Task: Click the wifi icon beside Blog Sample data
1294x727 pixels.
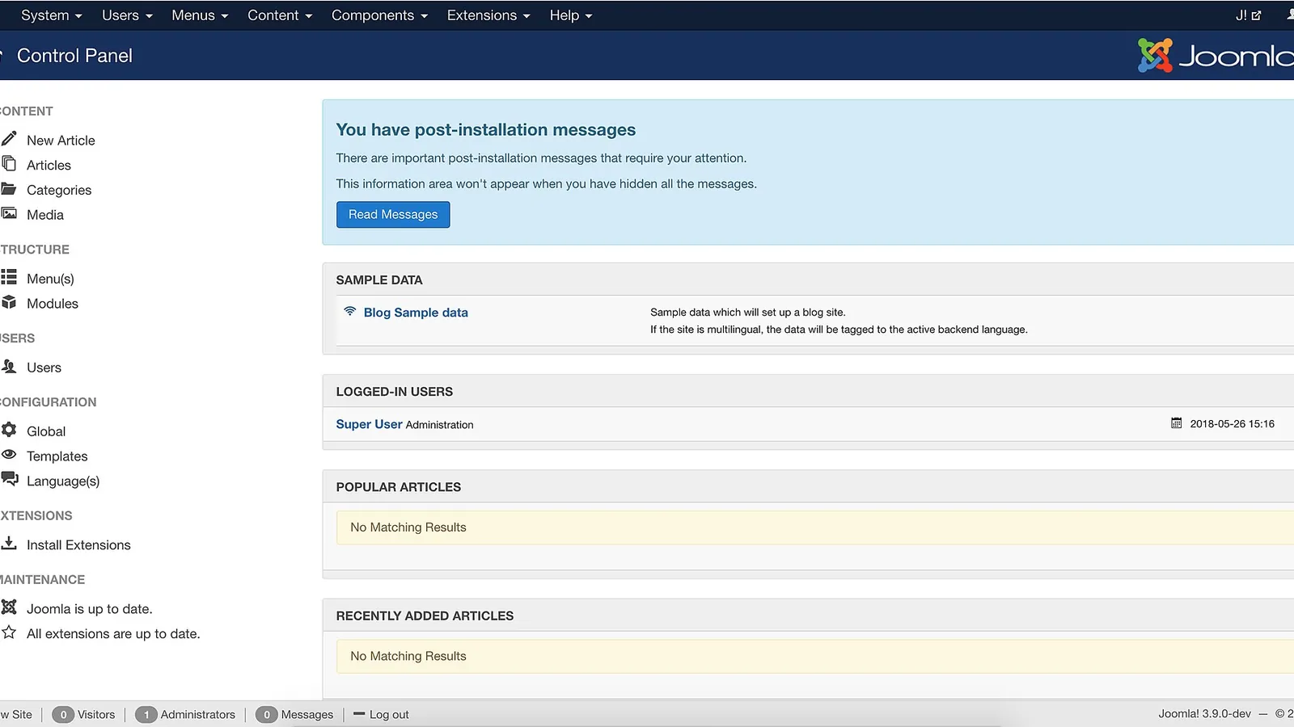Action: click(x=350, y=311)
